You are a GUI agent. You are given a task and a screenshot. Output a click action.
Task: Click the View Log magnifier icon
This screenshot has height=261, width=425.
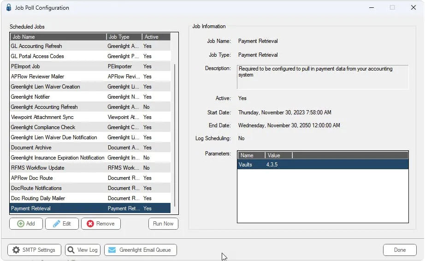(71, 250)
